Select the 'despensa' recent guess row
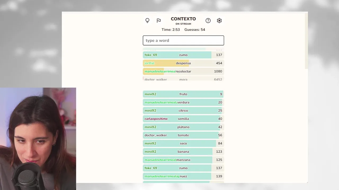Viewport: 339px width, 190px height. coord(183,63)
